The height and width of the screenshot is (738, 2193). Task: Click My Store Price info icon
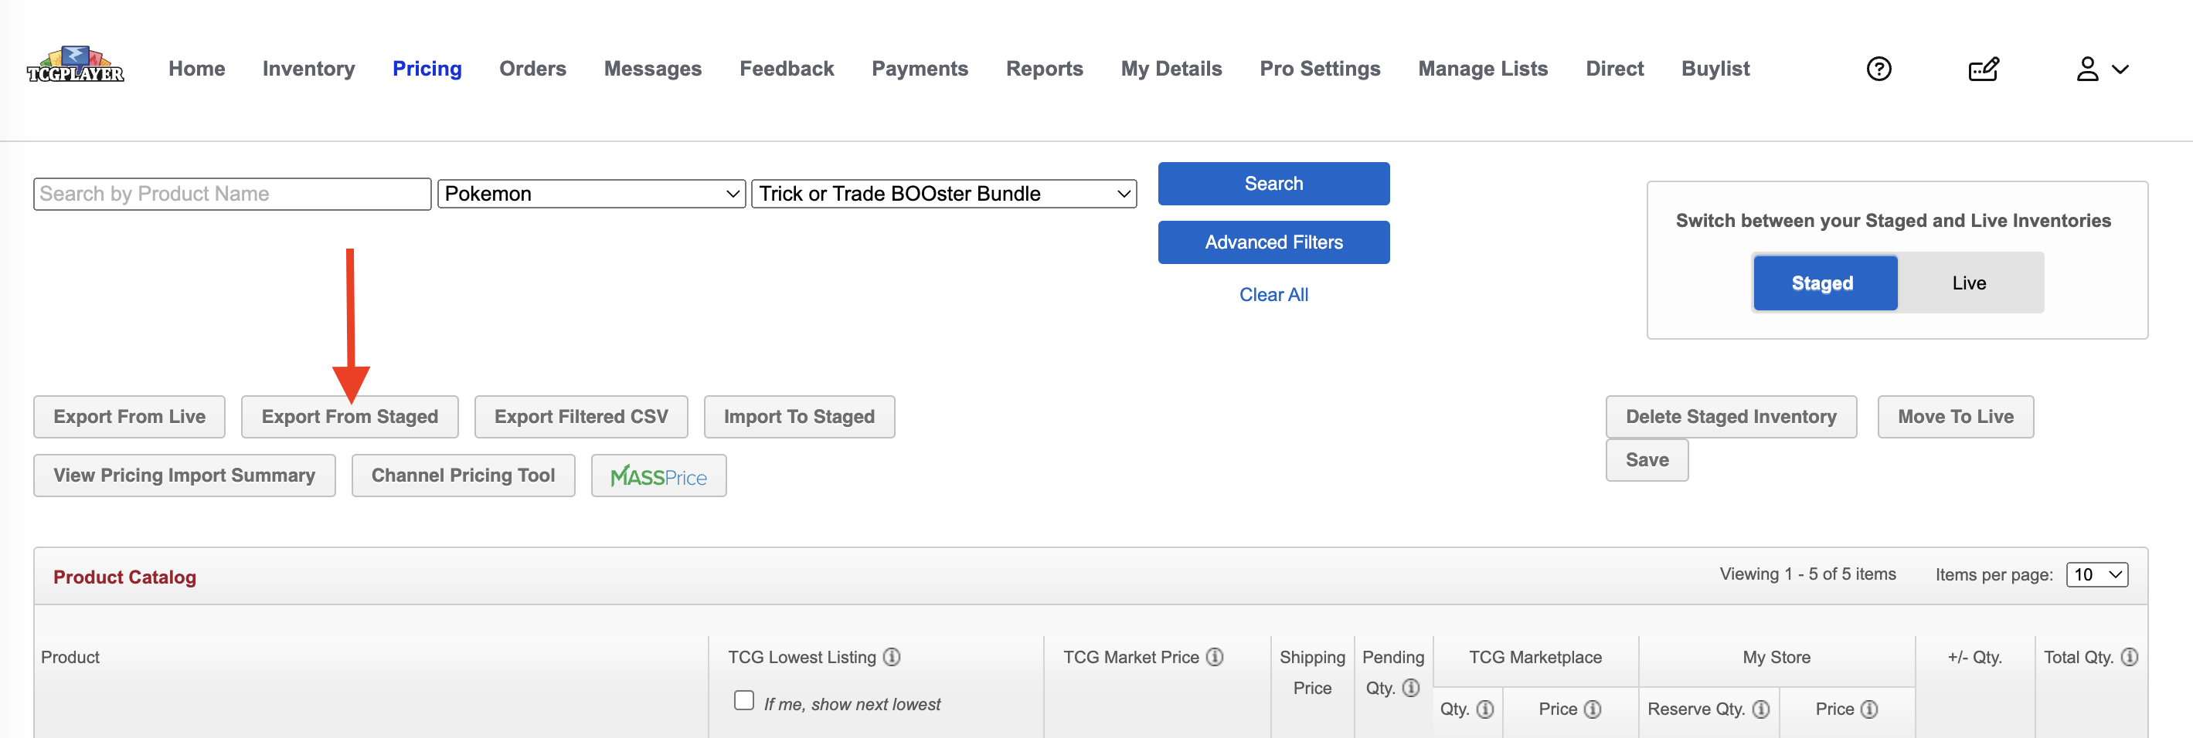coord(1868,708)
